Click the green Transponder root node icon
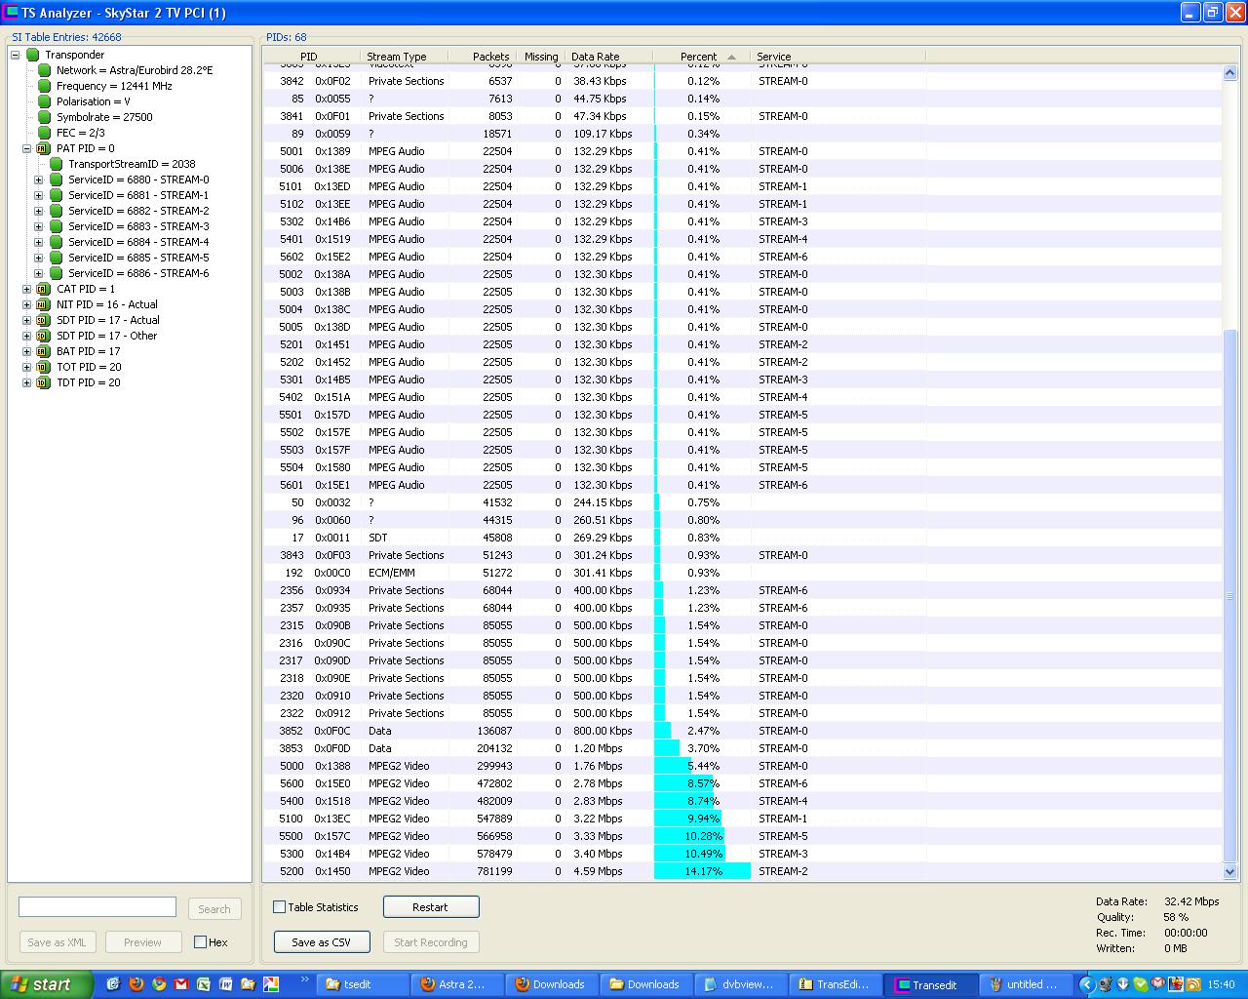 32,55
